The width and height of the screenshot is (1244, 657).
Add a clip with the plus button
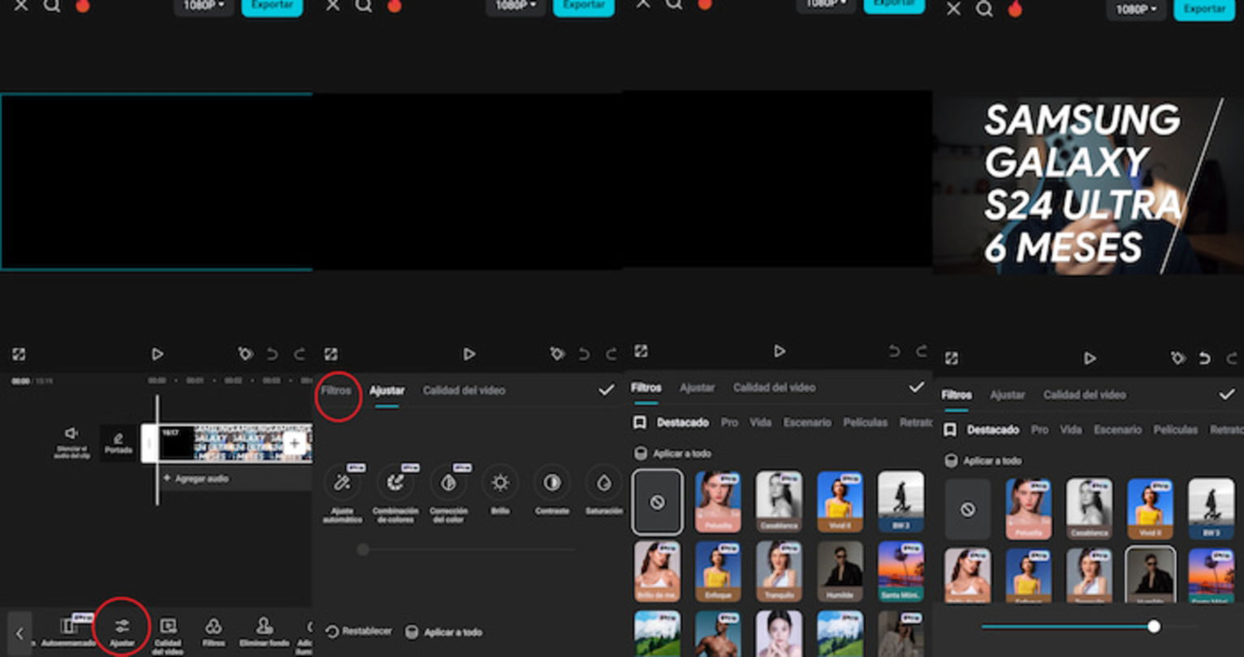point(294,443)
